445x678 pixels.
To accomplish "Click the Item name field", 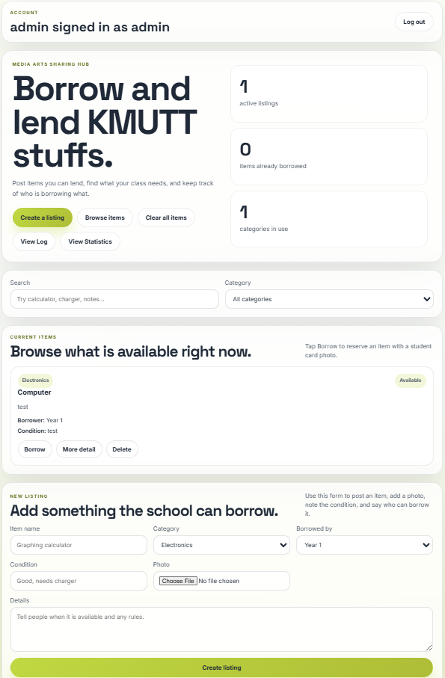I will [79, 545].
